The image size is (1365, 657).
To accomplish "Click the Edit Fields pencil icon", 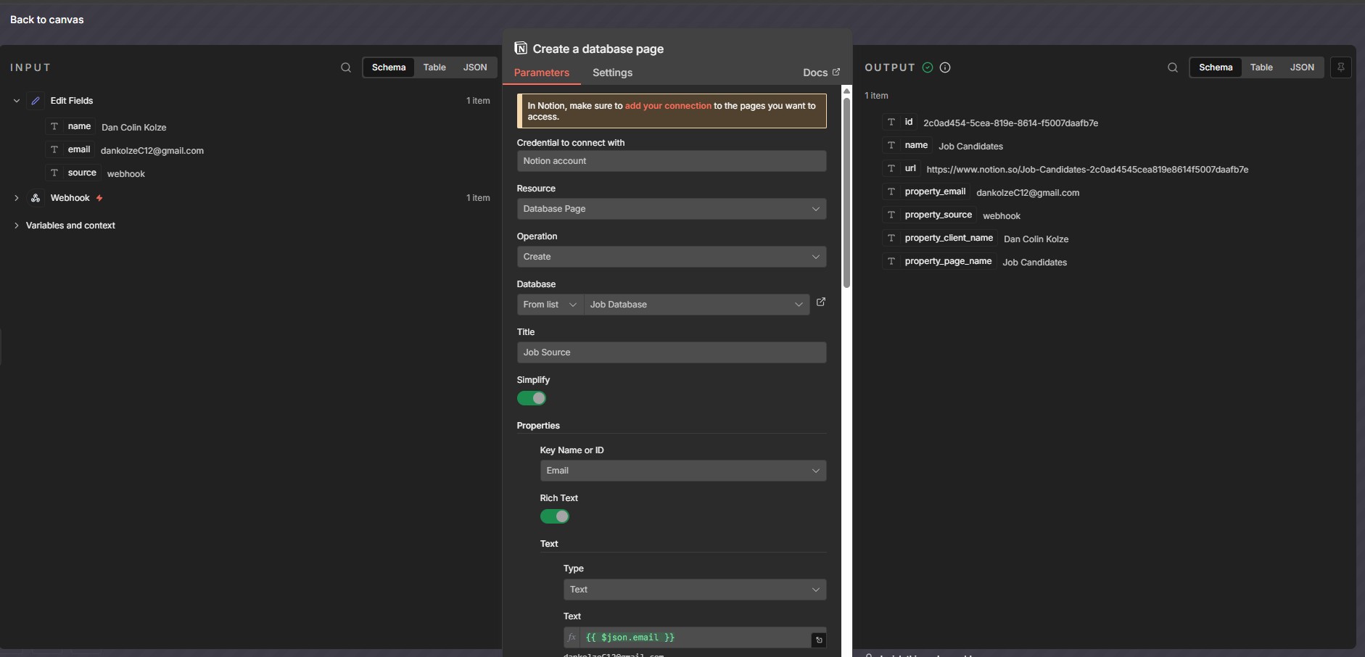I will pos(36,101).
